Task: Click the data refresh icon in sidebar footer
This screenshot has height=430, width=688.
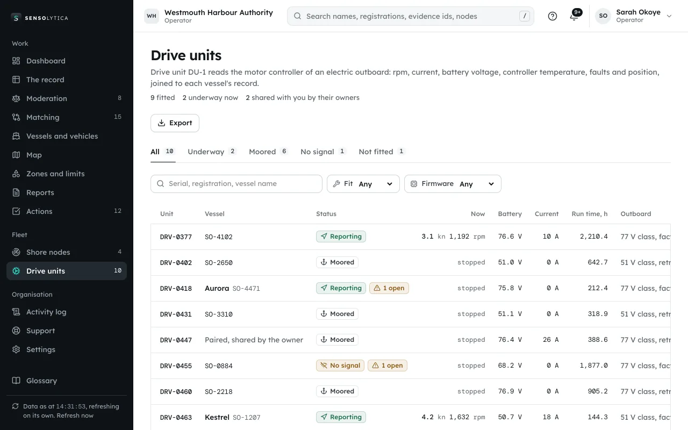Action: (16, 406)
